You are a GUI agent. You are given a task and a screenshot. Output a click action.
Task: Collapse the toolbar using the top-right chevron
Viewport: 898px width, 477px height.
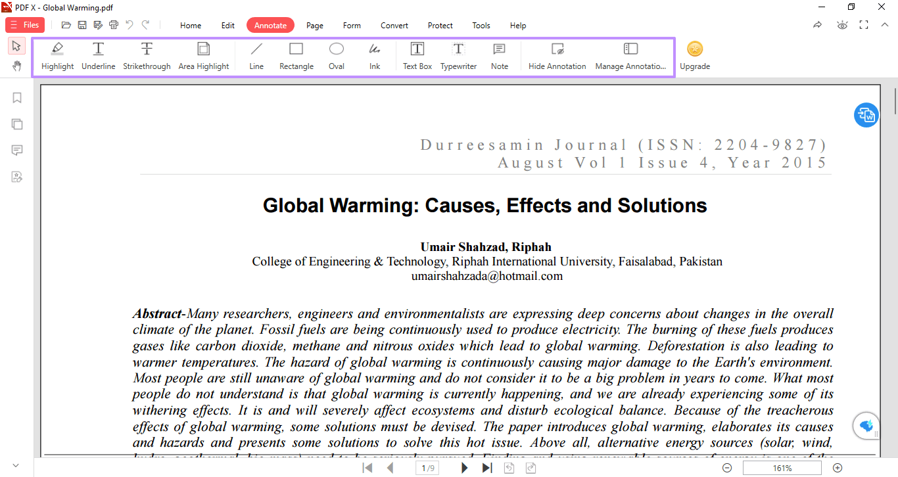[884, 25]
